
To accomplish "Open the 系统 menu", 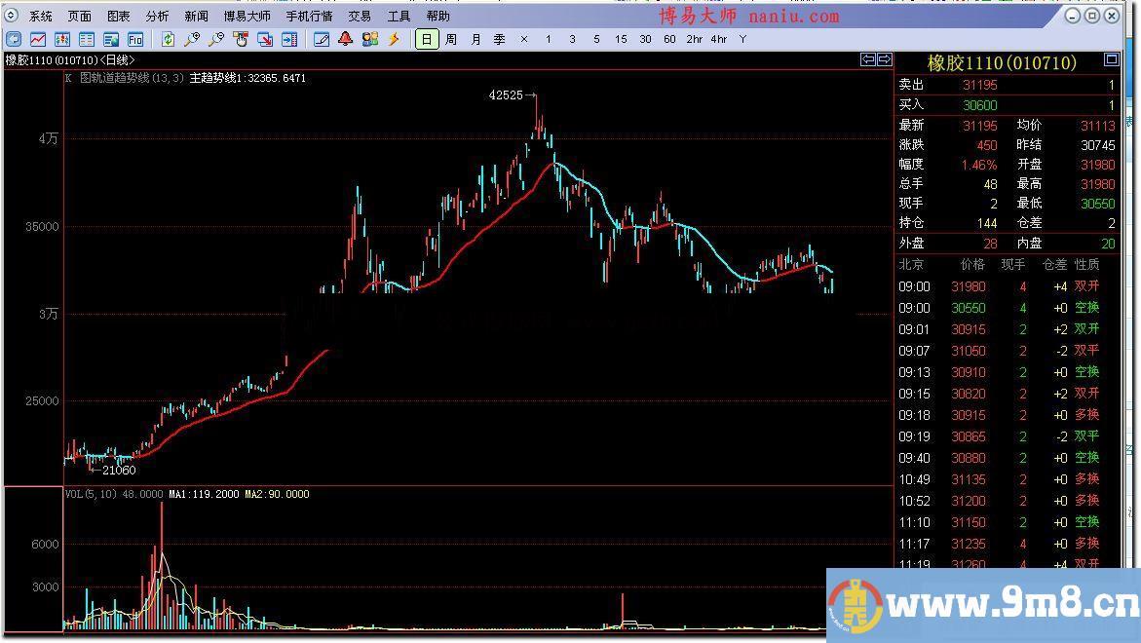I will 41,16.
